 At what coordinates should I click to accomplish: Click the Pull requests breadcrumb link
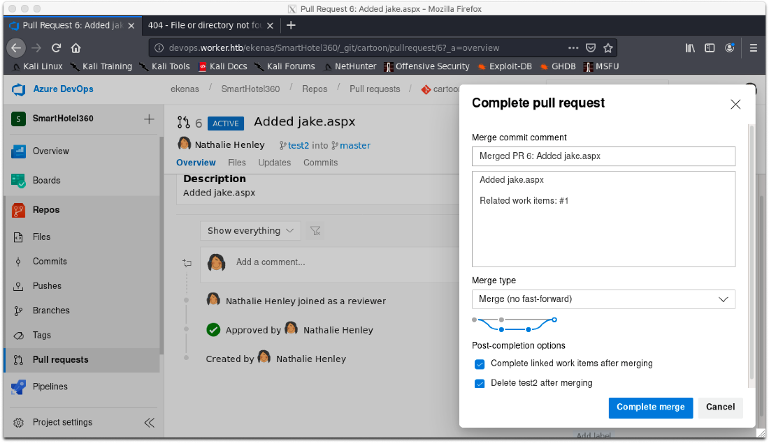[x=375, y=89]
